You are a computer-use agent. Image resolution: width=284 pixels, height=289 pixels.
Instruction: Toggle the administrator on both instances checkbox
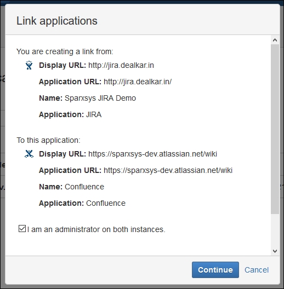tap(22, 229)
